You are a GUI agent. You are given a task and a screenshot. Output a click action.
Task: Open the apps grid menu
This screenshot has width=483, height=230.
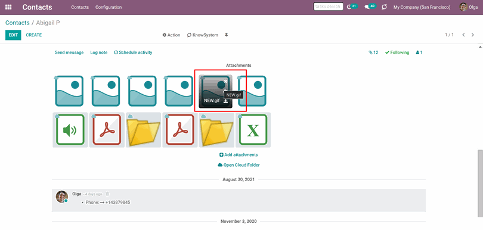(8, 7)
